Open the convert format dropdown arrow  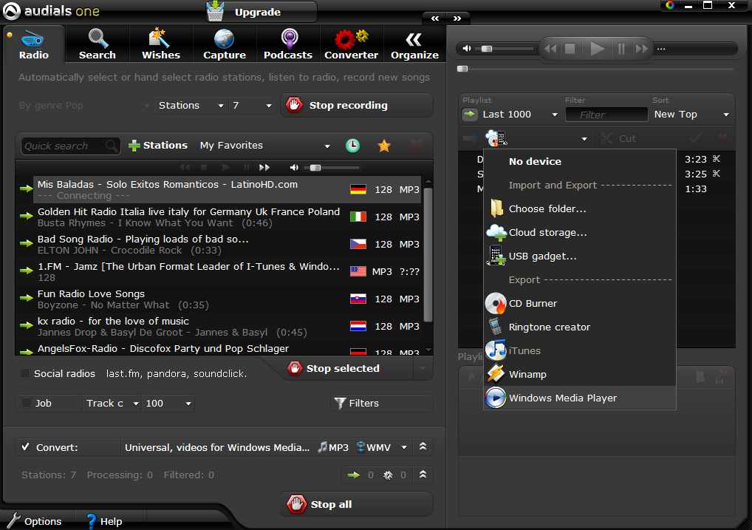404,447
